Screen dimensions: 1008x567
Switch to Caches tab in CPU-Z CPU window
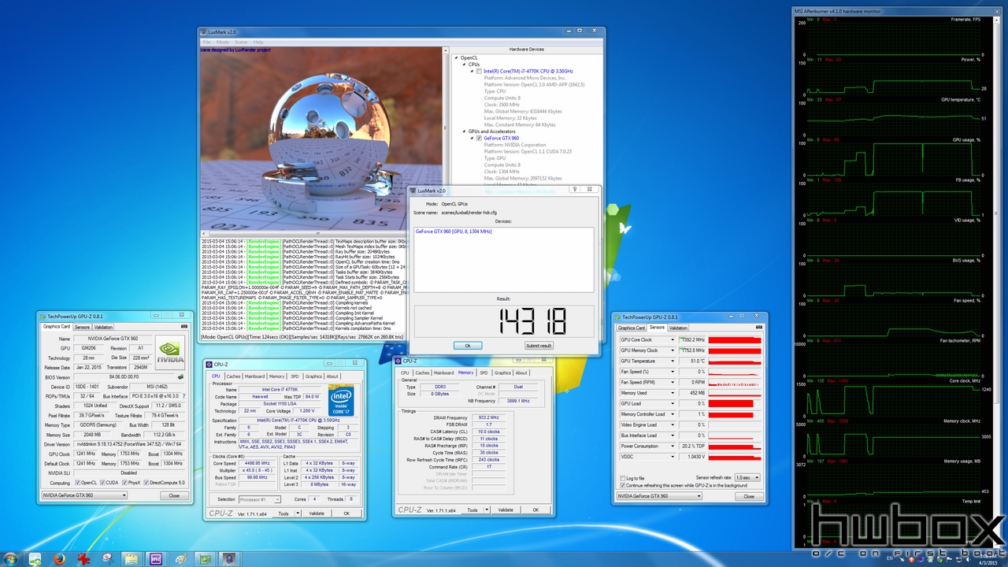(233, 376)
